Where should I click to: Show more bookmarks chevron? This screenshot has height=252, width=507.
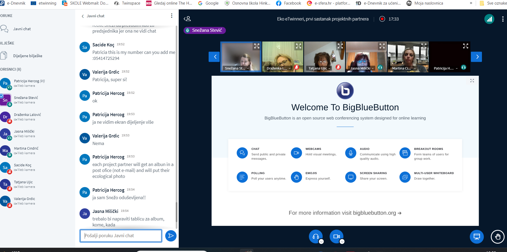coord(471,3)
